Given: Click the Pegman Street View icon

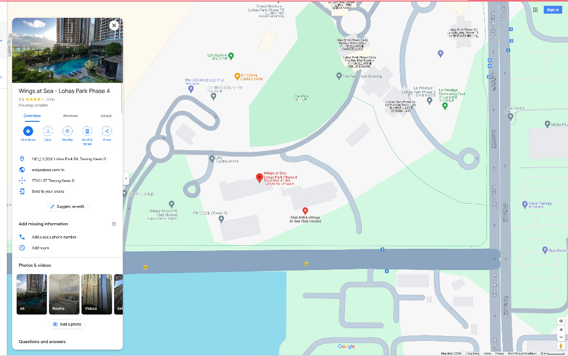Looking at the screenshot, I should coord(561,346).
